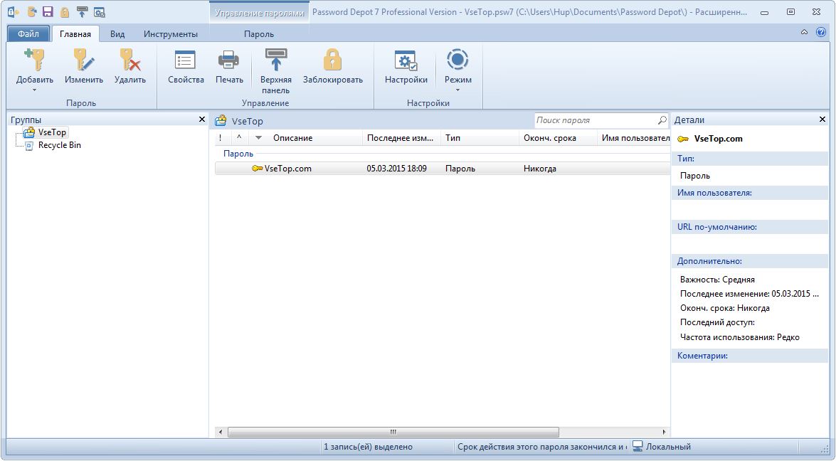Viewport: 836px width, 461px height.
Task: Click the sort arrow column header left of Описание
Action: [258, 138]
